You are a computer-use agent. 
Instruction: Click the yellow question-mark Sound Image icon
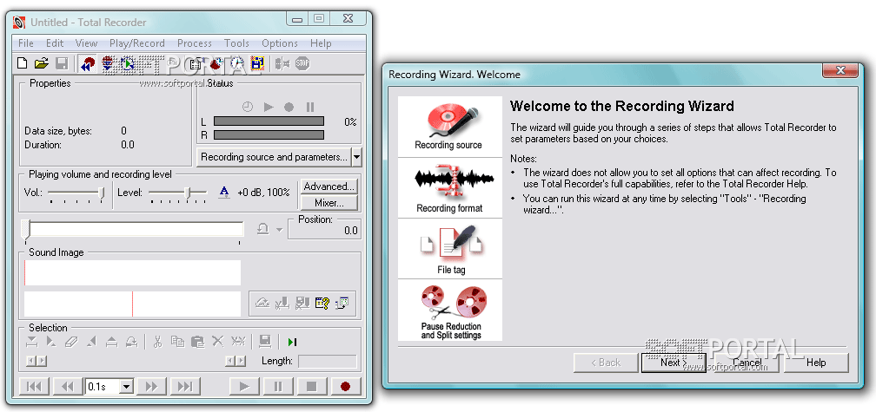pyautogui.click(x=322, y=304)
